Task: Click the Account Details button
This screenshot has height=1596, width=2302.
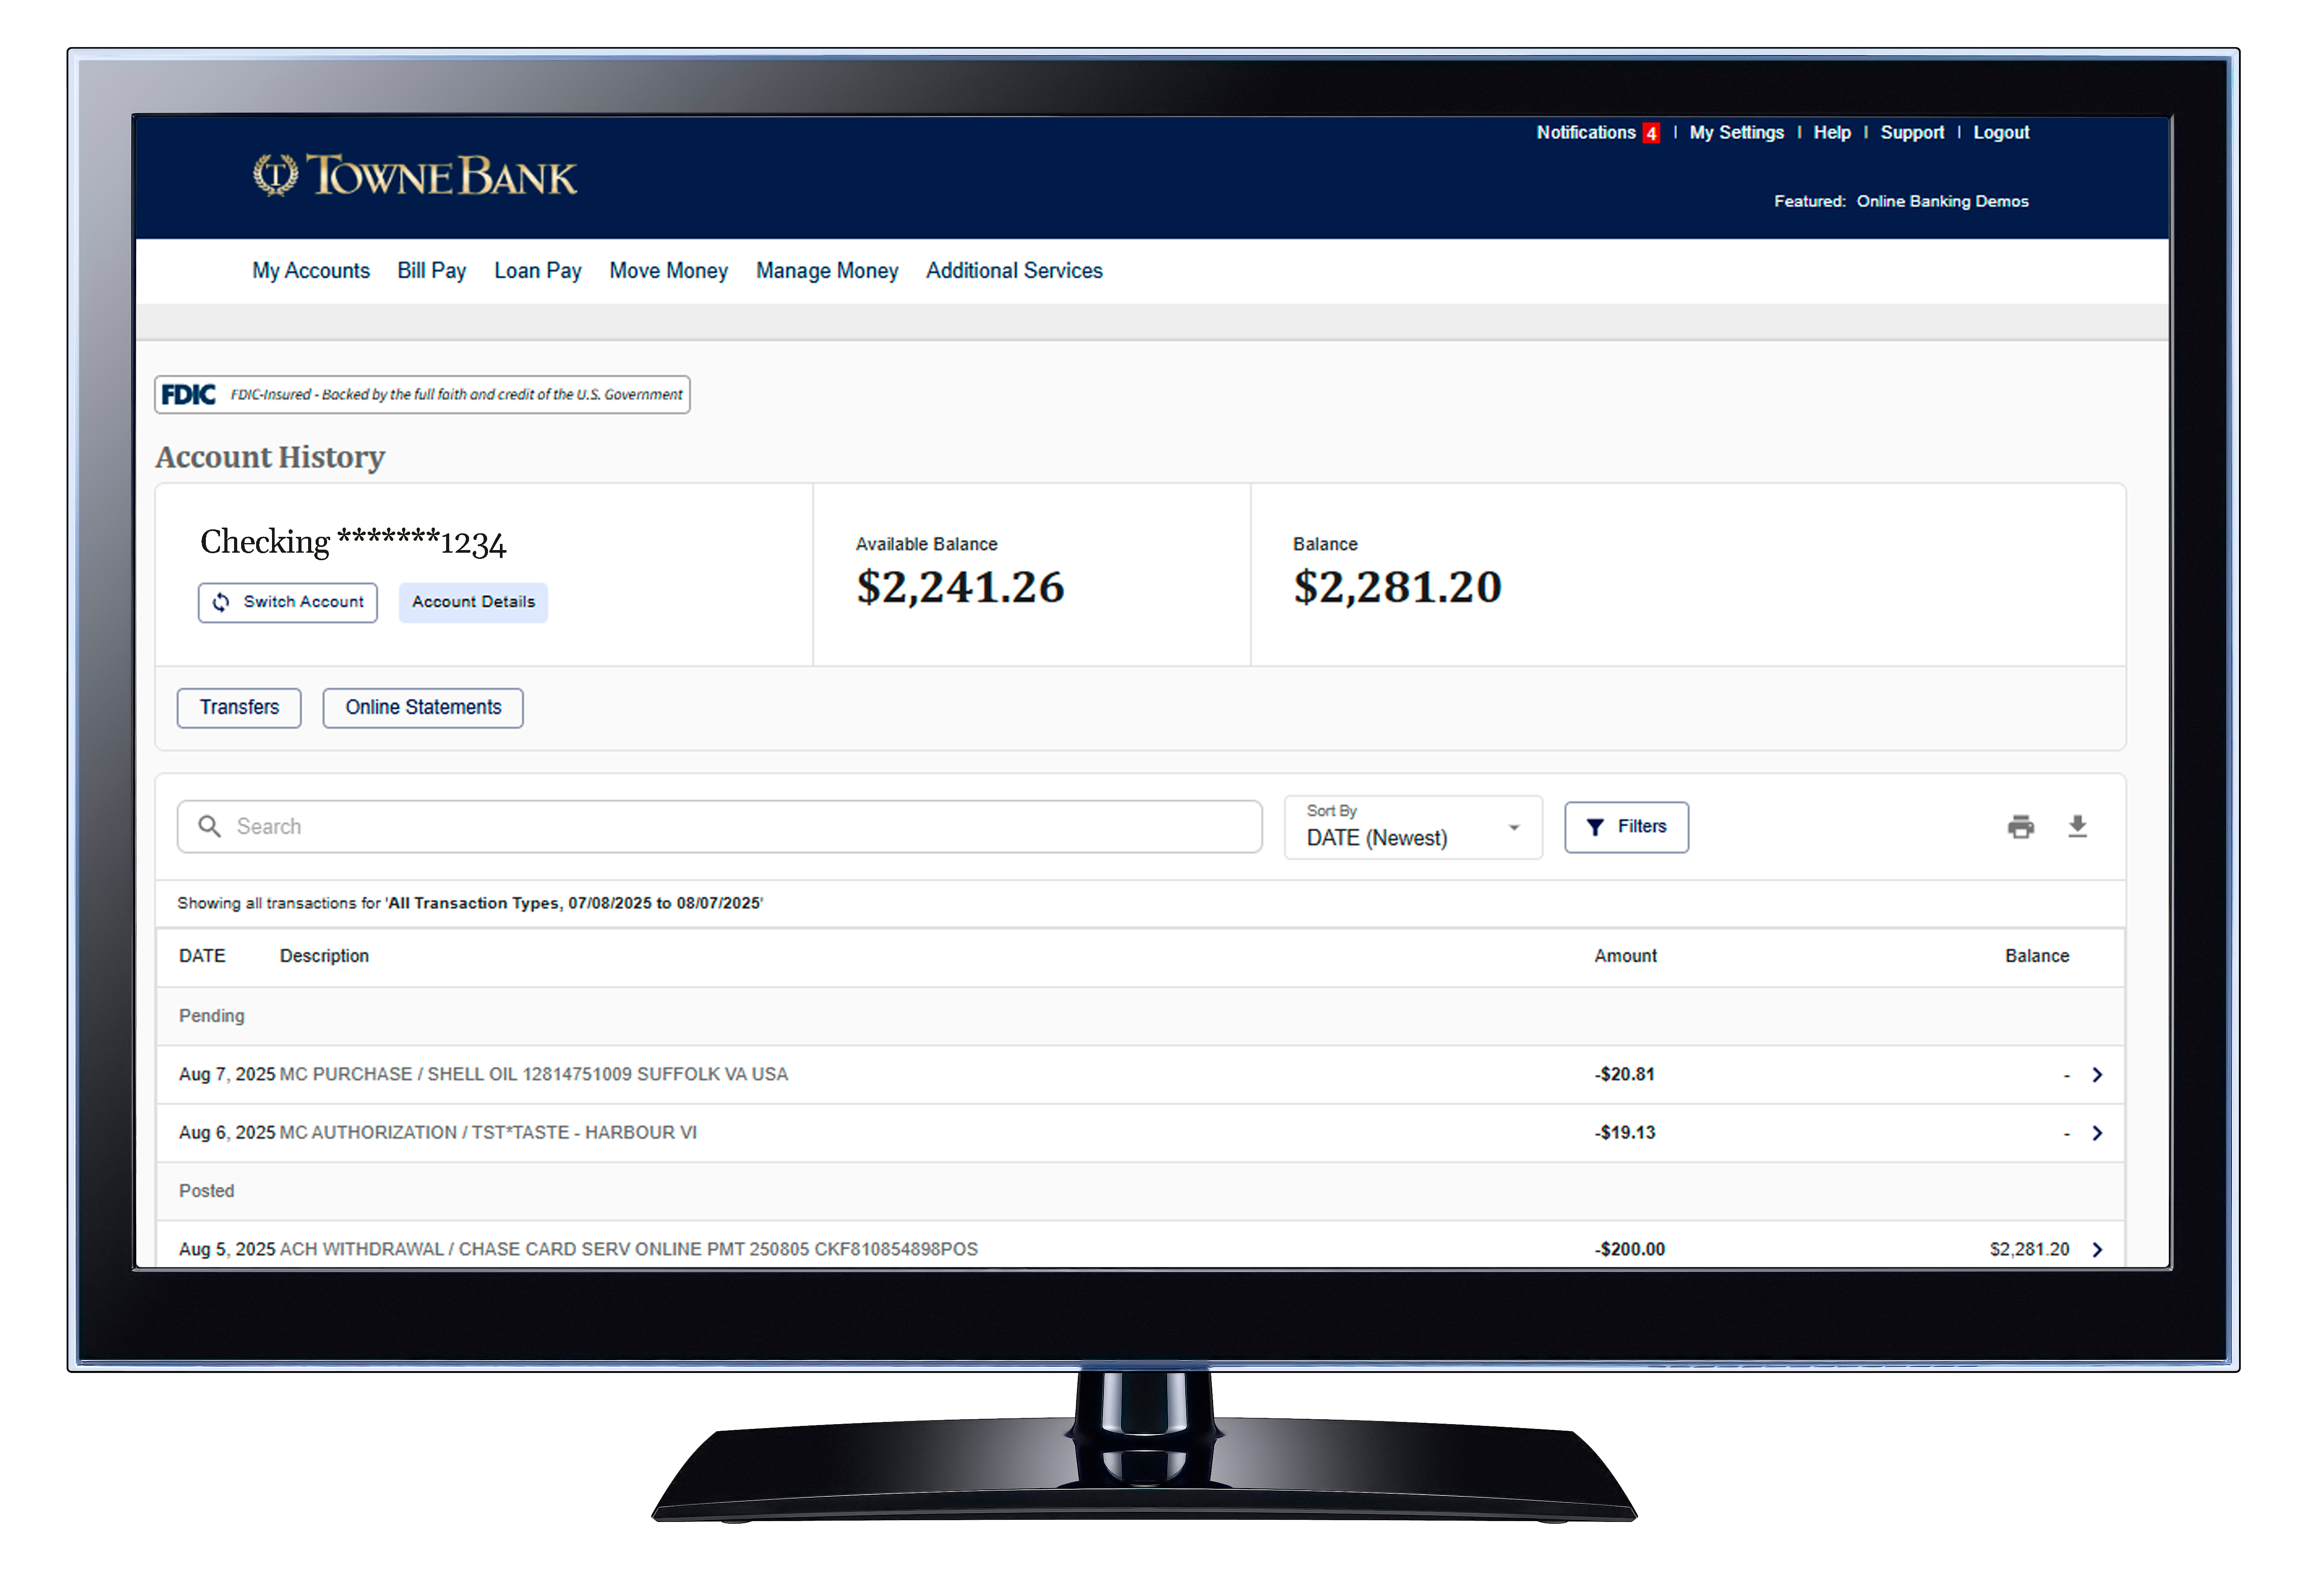Action: pyautogui.click(x=473, y=602)
